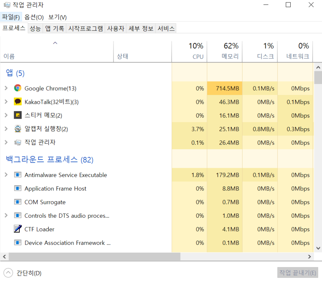Image resolution: width=322 pixels, height=282 pixels.
Task: Click the Application Frame Host icon
Action: [x=18, y=188]
